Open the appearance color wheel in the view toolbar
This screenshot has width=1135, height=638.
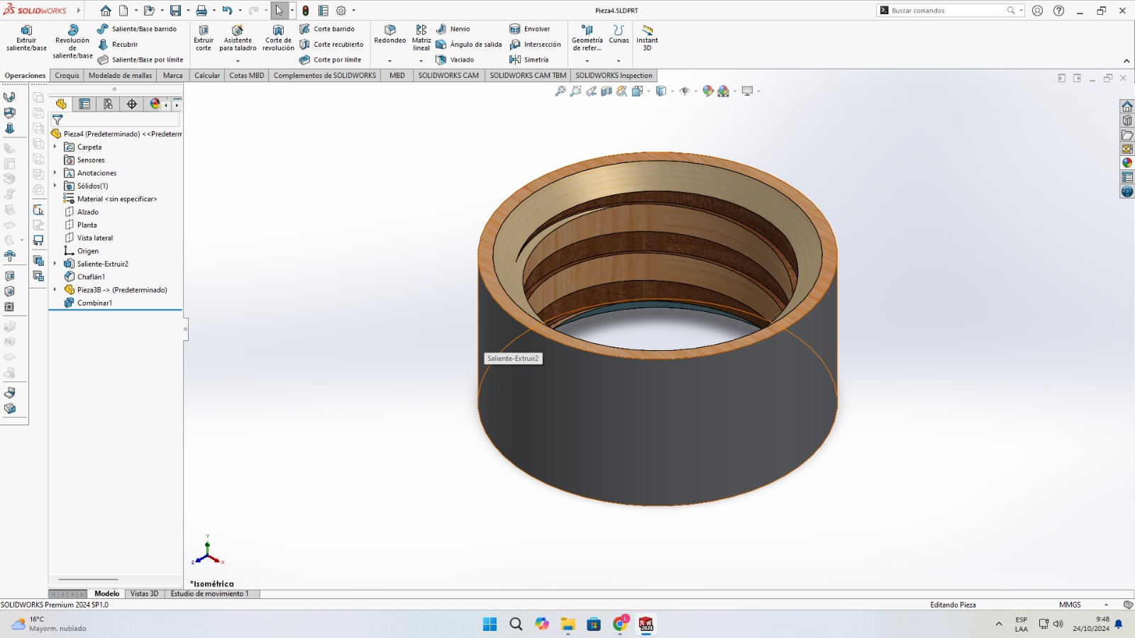[708, 91]
